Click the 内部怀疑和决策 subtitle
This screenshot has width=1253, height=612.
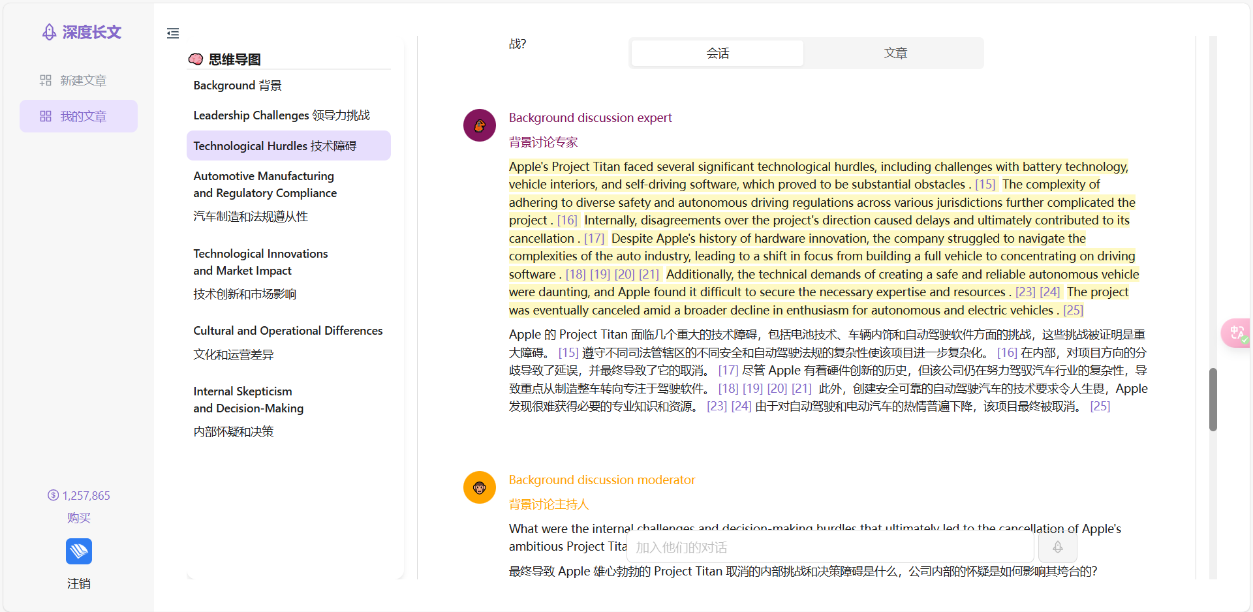point(234,432)
